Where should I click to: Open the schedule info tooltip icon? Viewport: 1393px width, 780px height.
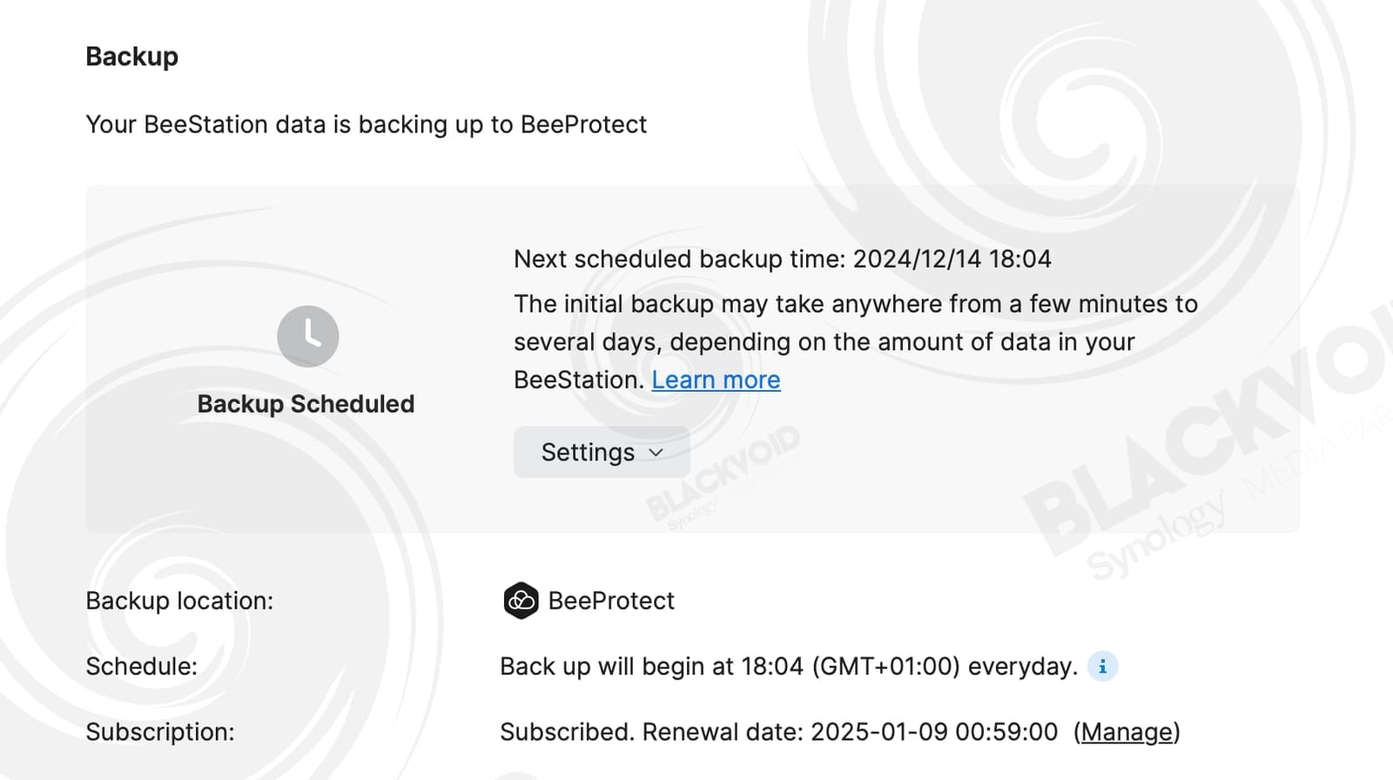(x=1102, y=666)
